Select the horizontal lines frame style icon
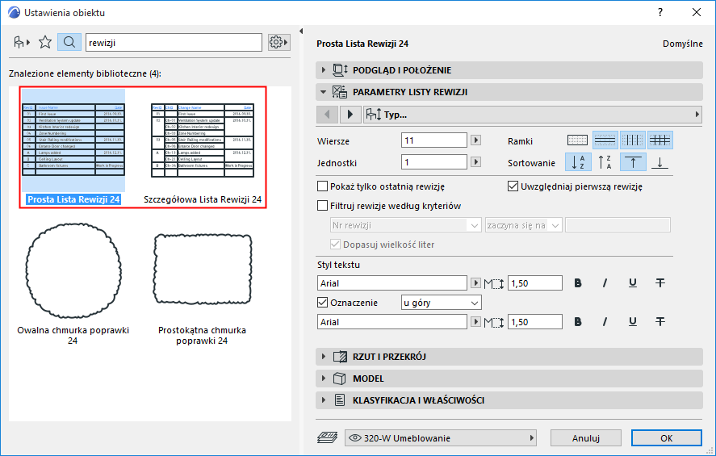 tap(605, 140)
